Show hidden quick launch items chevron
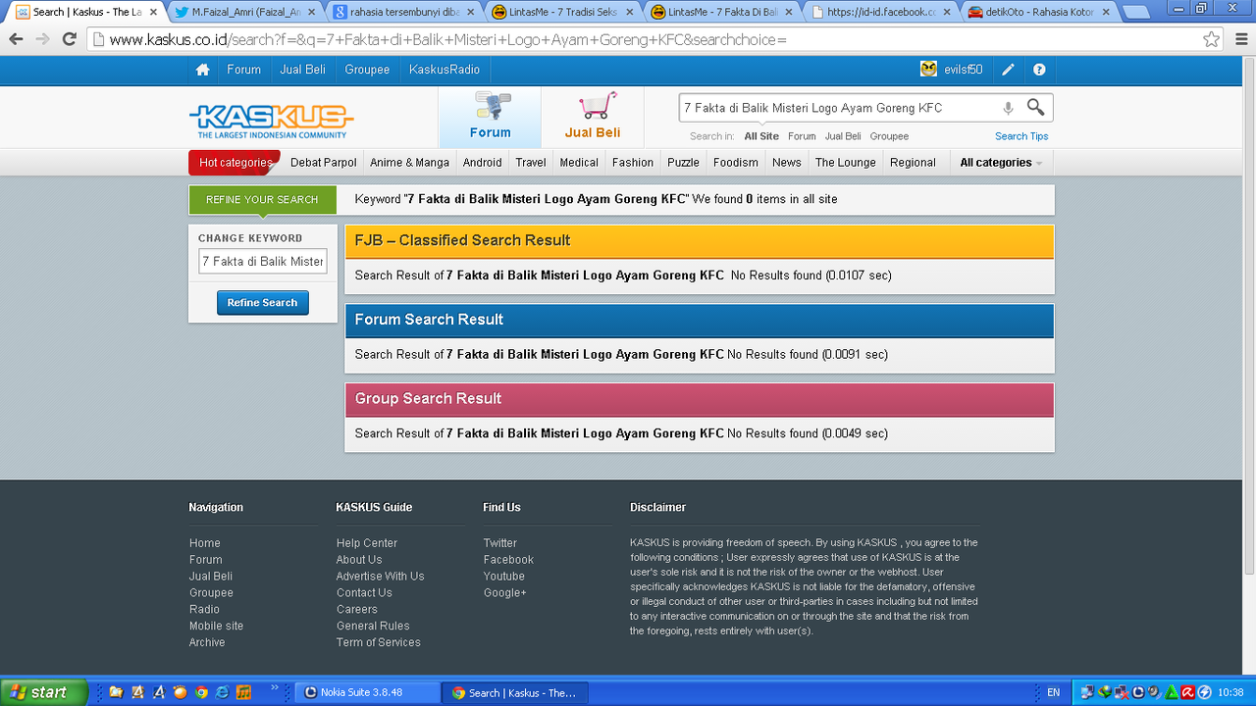Image resolution: width=1256 pixels, height=706 pixels. 274,687
